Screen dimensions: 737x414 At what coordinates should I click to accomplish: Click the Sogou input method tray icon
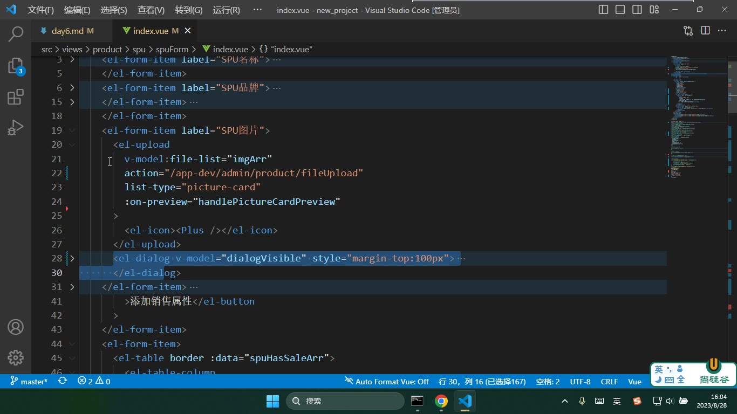coord(637,401)
